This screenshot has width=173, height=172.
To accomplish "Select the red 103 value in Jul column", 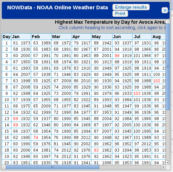I will click(137, 93).
